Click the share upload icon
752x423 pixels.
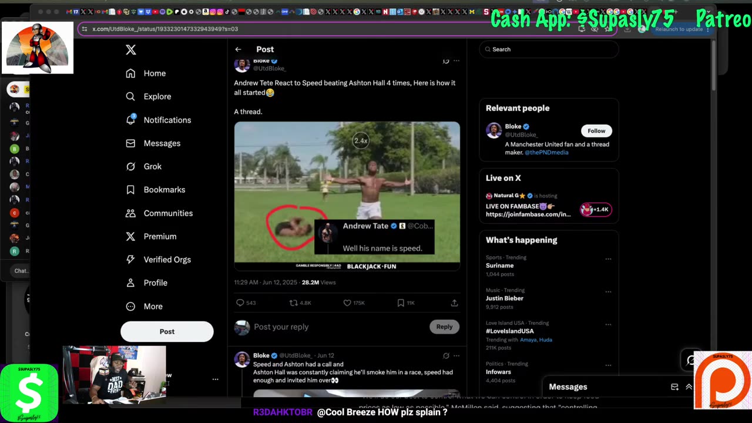click(x=454, y=303)
